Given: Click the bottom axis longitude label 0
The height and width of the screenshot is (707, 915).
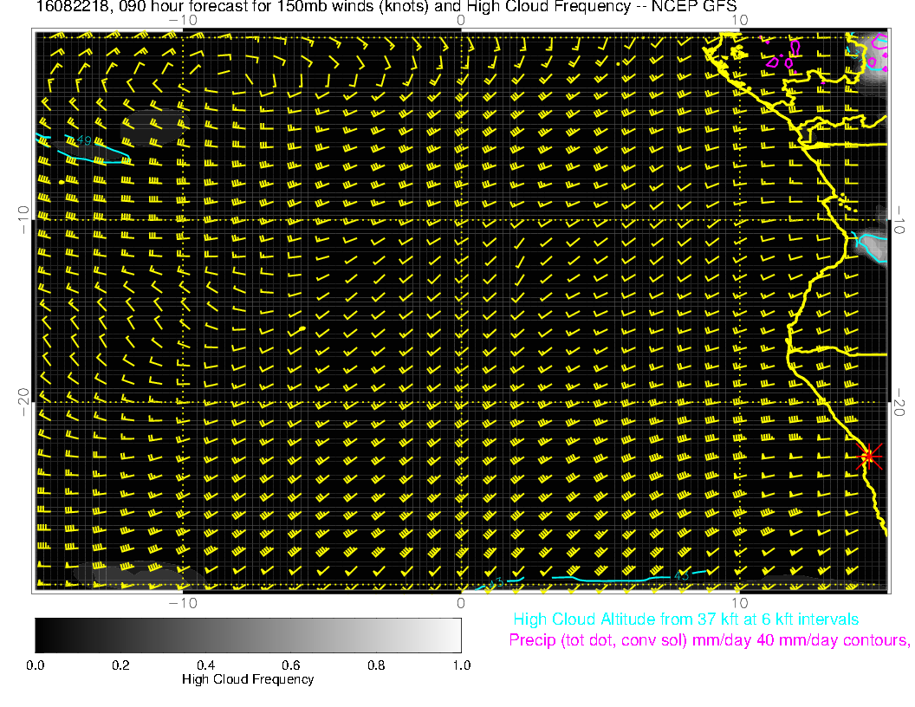Looking at the screenshot, I should pos(461,603).
